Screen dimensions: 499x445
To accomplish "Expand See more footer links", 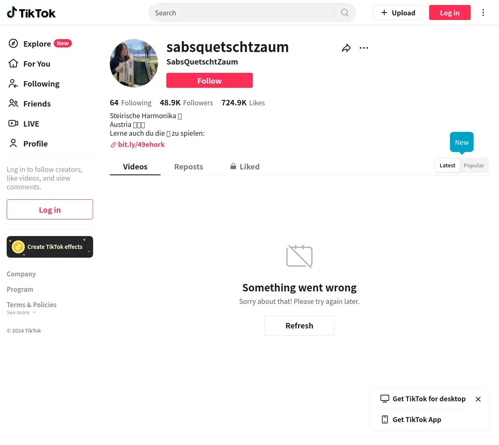I will [x=21, y=313].
